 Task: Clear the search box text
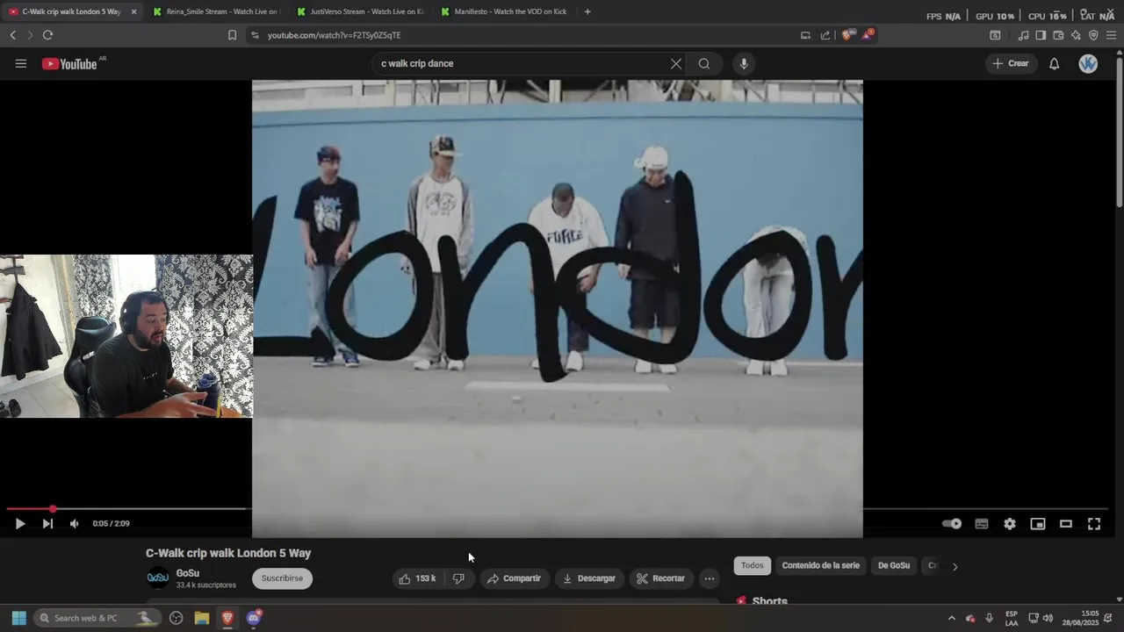tap(676, 63)
